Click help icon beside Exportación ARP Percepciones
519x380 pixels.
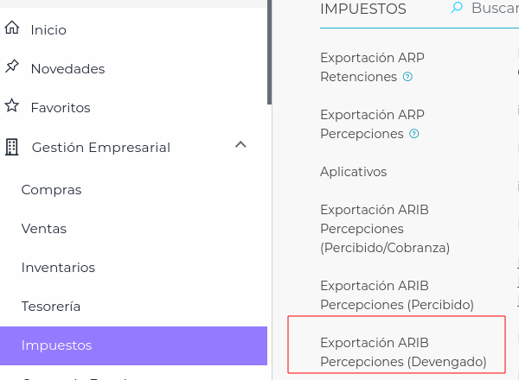pyautogui.click(x=413, y=134)
